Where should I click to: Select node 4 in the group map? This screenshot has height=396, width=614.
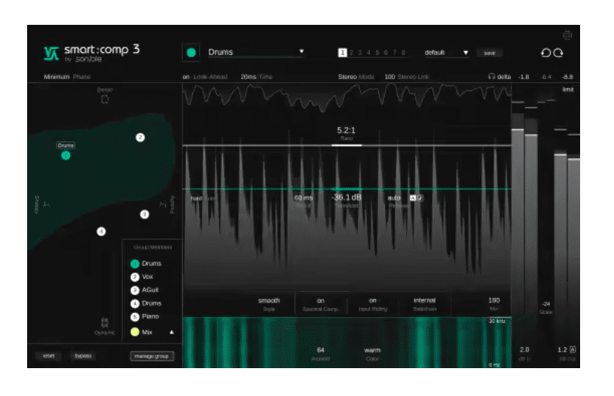(x=101, y=231)
